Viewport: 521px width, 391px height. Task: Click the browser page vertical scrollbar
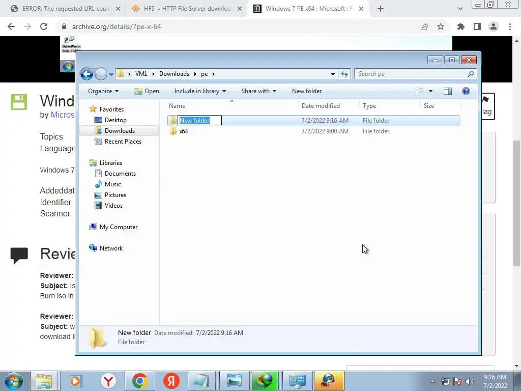coord(516,203)
